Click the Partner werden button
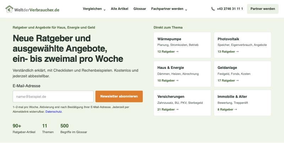284x143 pixels. [263, 9]
